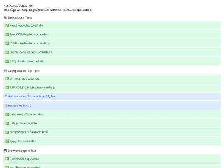This screenshot has height=168, width=224.
Task: Click 'Database name: FlashcardAppDB_Pro' info row
Action: pos(112,96)
